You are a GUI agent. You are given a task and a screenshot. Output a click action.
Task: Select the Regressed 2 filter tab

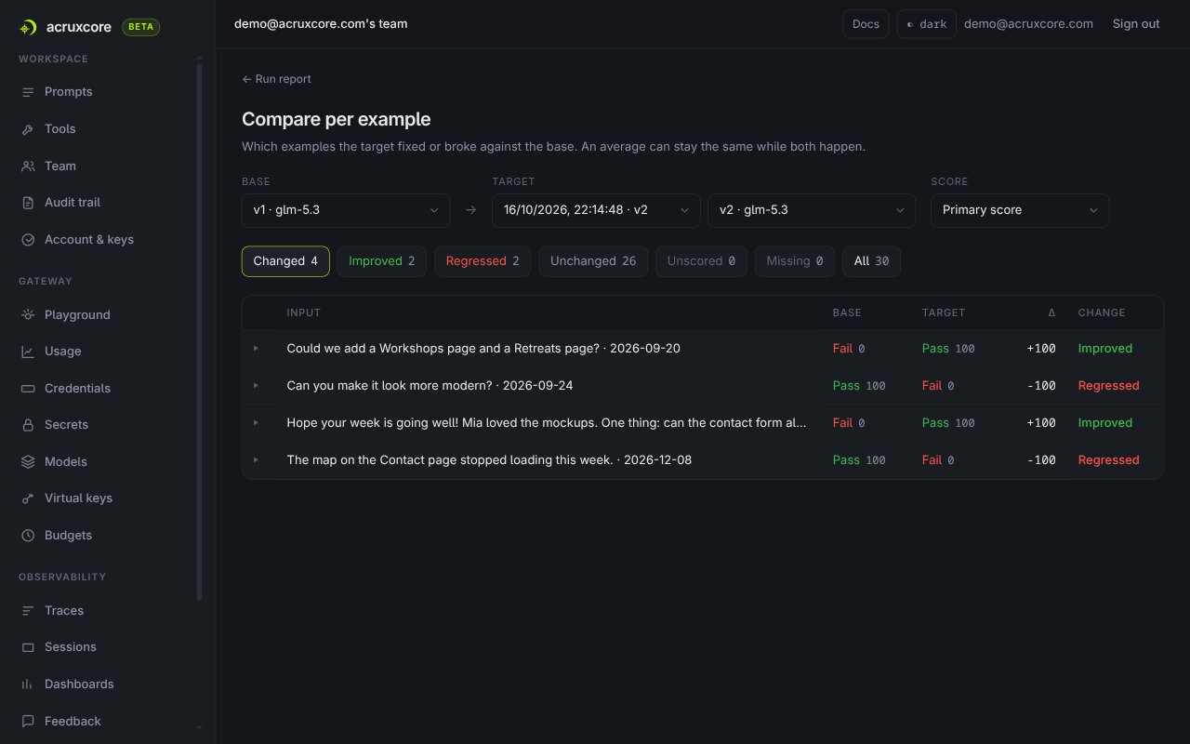click(x=483, y=261)
